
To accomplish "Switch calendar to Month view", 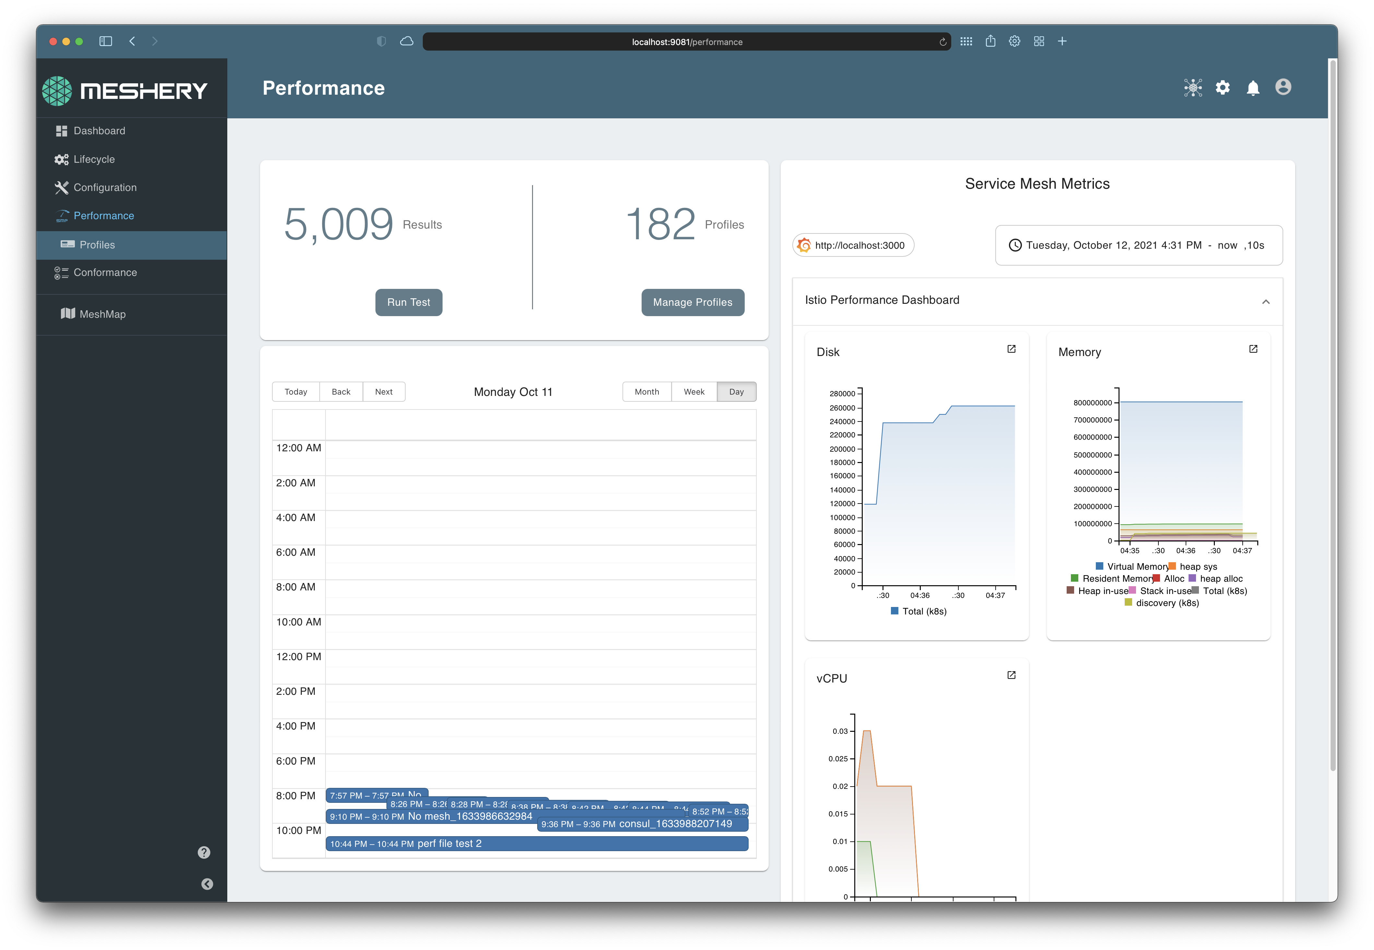I will [646, 392].
